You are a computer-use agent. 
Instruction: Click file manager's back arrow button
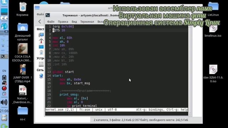pos(40,22)
